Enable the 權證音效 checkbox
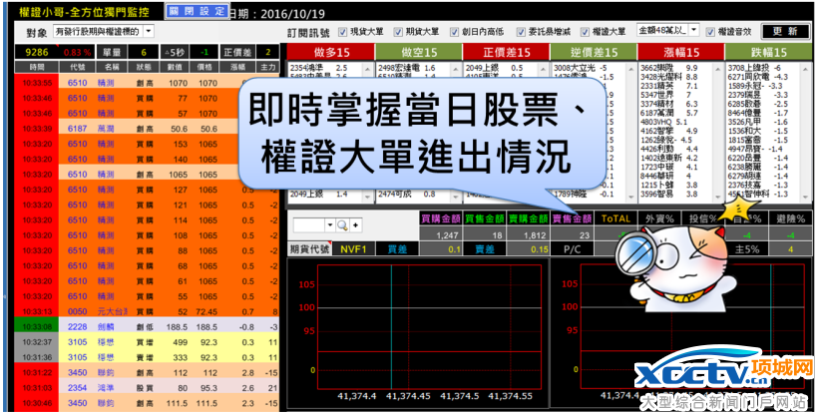The height and width of the screenshot is (415, 818). 709,32
